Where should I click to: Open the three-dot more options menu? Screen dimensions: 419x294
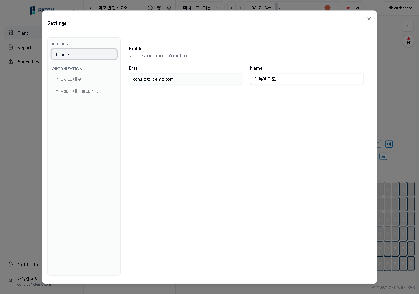pos(408,25)
